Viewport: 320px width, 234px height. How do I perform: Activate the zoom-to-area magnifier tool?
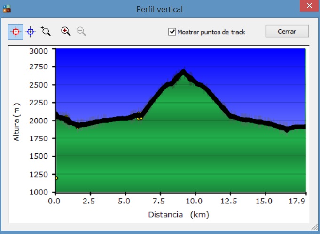click(46, 32)
